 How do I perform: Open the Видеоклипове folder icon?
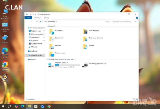click(x=85, y=31)
